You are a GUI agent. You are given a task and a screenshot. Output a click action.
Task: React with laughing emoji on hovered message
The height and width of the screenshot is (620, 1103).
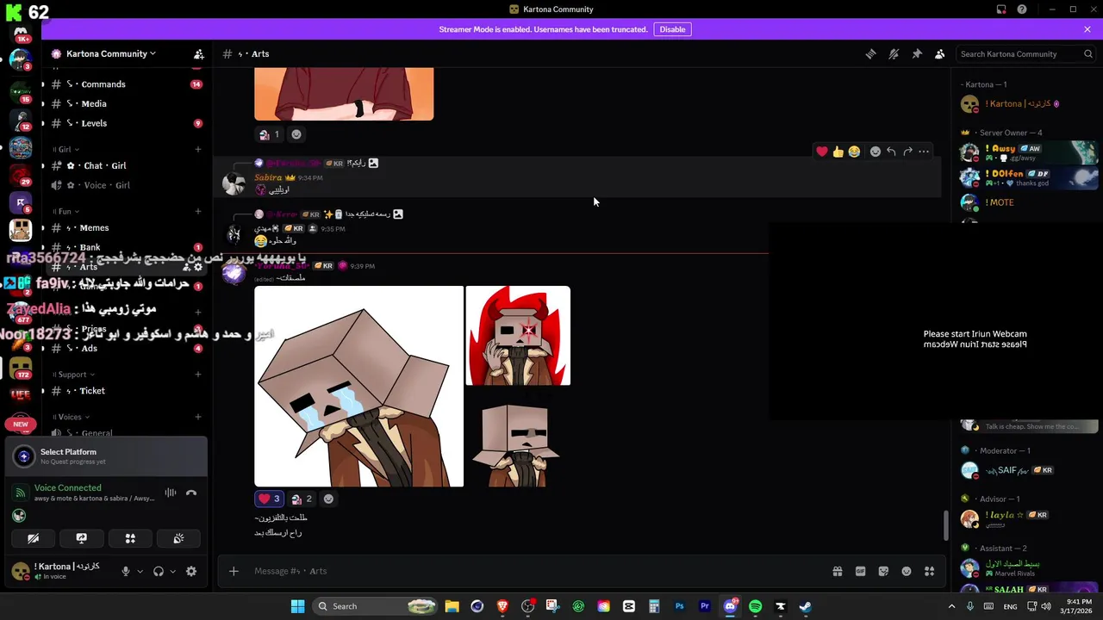pos(854,152)
